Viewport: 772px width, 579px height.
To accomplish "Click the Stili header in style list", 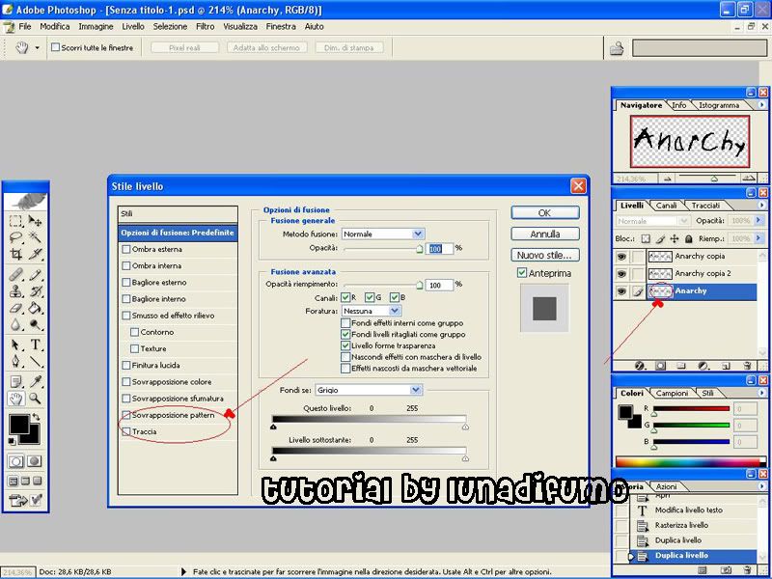I will coord(178,214).
